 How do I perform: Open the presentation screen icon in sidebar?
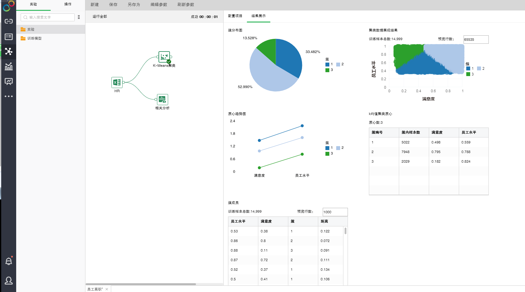coord(9,81)
